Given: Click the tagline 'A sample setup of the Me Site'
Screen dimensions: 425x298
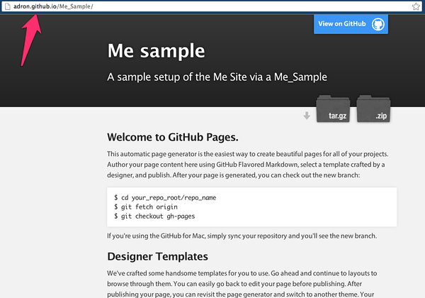Looking at the screenshot, I should (x=217, y=77).
